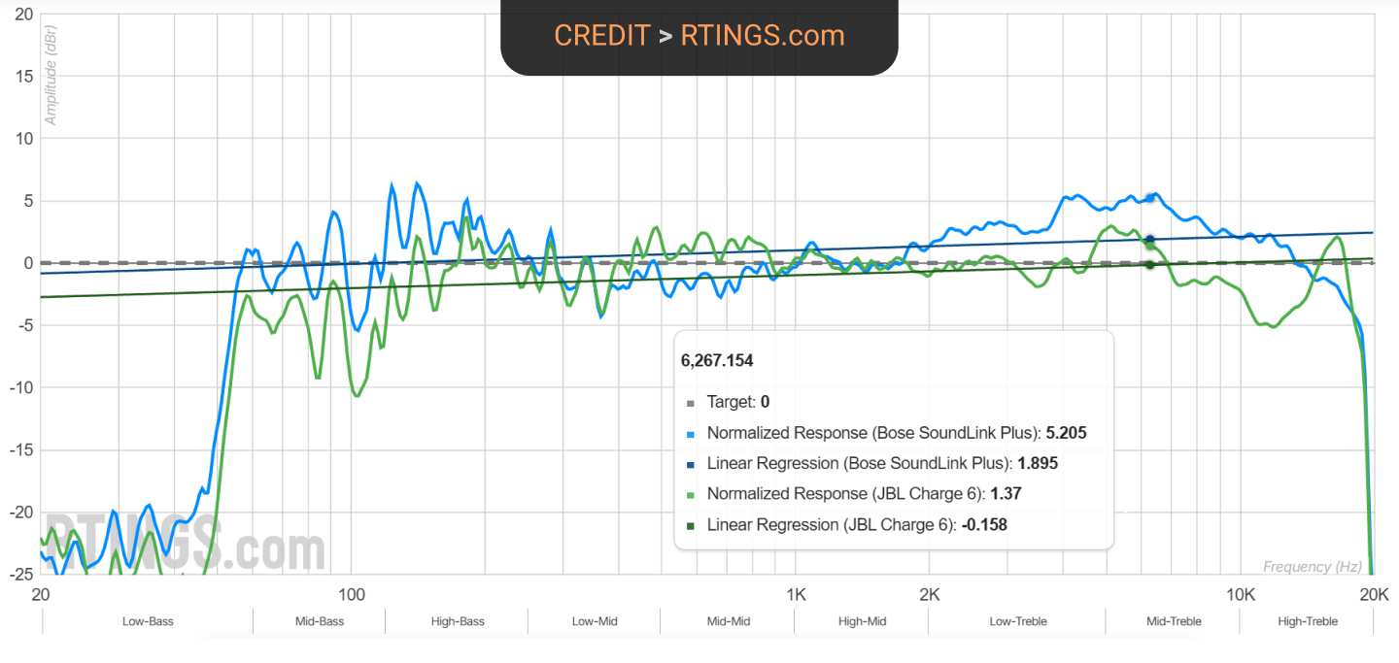Click the dark blue Bose Linear Regression swatch
This screenshot has width=1399, height=663.
click(x=691, y=464)
